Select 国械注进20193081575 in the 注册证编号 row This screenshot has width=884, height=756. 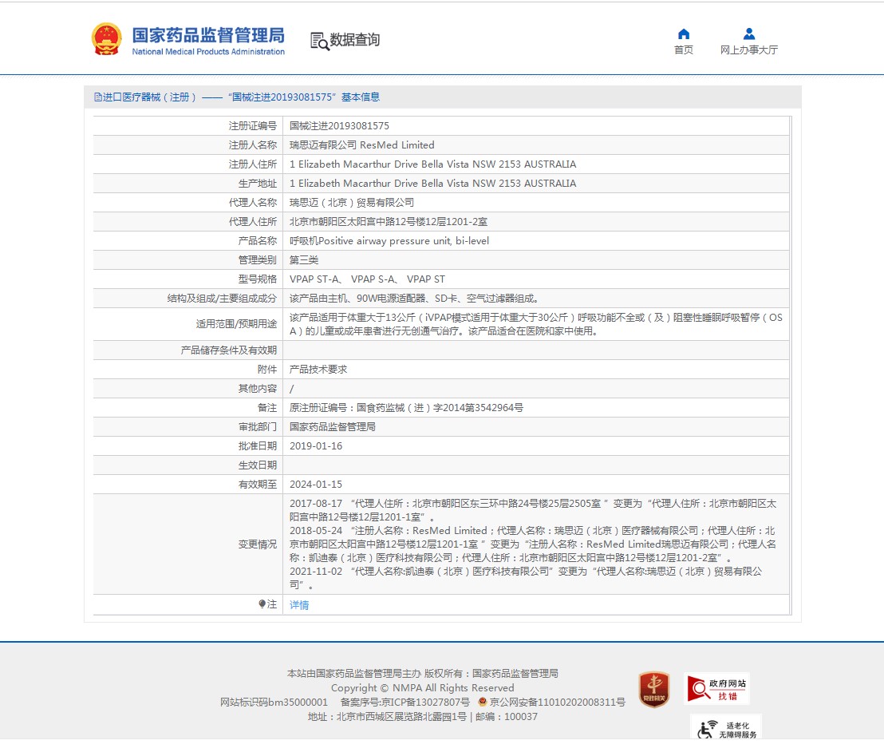click(x=339, y=126)
